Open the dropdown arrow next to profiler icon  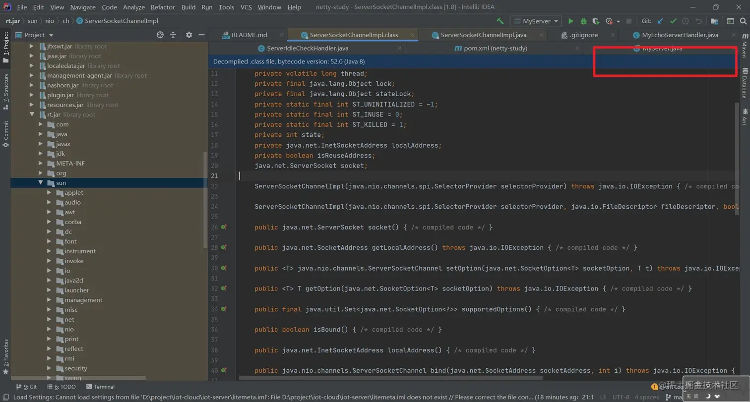pyautogui.click(x=619, y=21)
